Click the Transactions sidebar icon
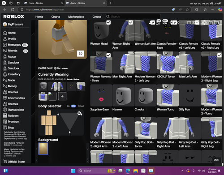This screenshot has width=224, height=175. click(x=5, y=110)
